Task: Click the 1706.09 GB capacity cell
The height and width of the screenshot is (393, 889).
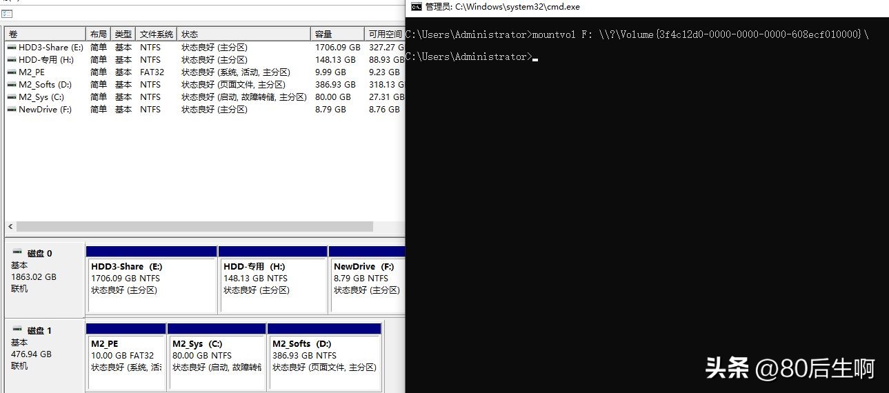Action: point(338,48)
